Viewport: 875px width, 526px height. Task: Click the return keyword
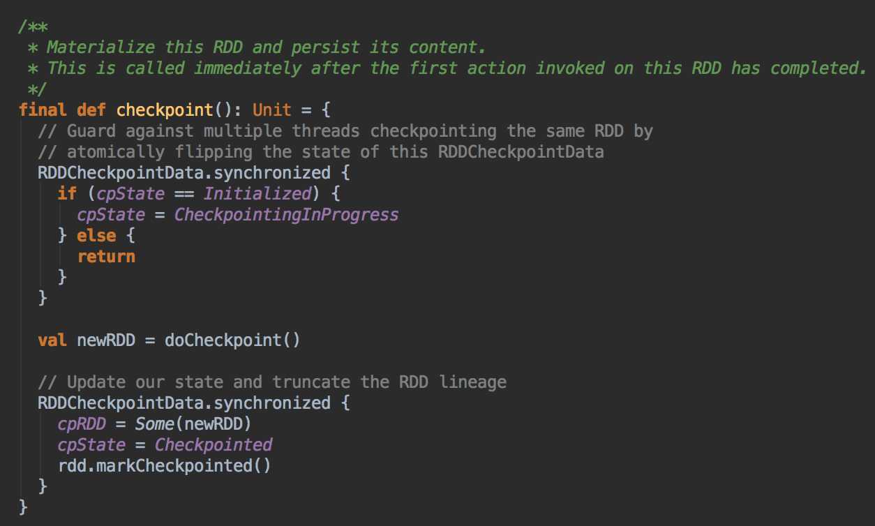pos(106,257)
